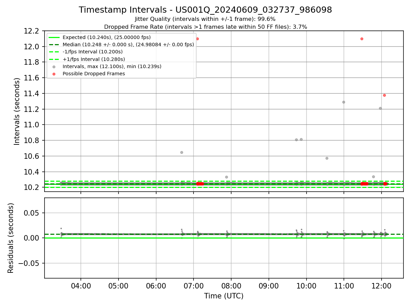Click the plot title 'Timestamp Intervals - US001Q_20240609_032737_986098'
This screenshot has width=411, height=308.
pos(205,10)
